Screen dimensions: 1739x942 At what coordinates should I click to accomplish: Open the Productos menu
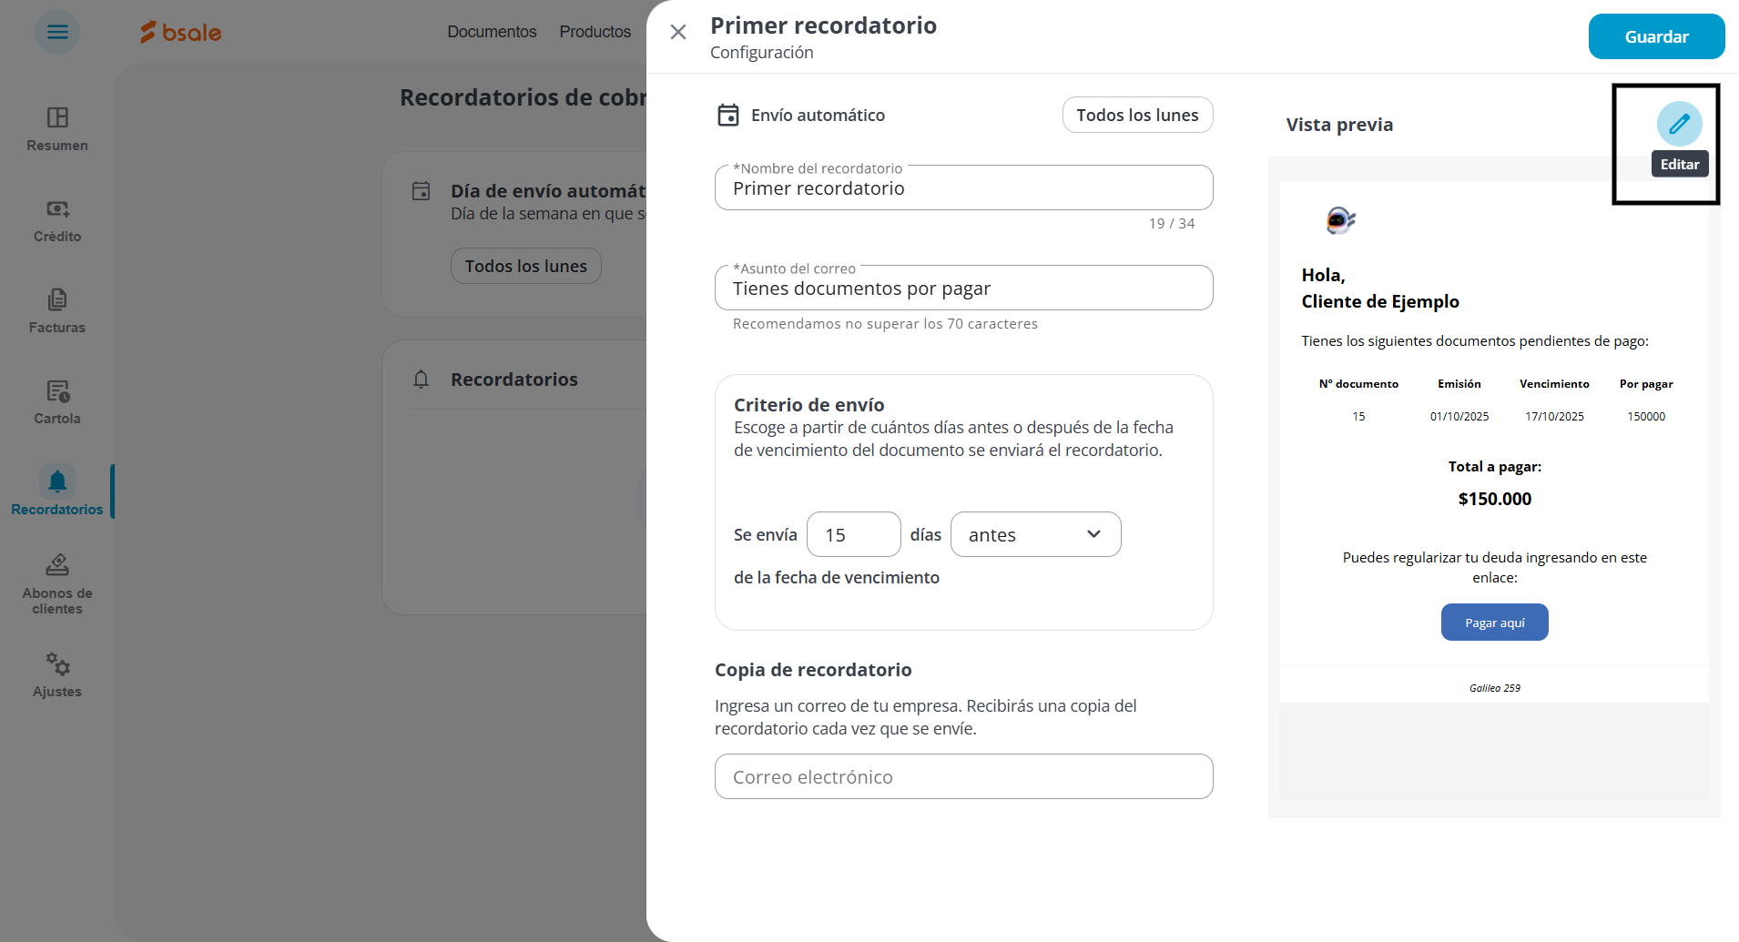(x=595, y=32)
